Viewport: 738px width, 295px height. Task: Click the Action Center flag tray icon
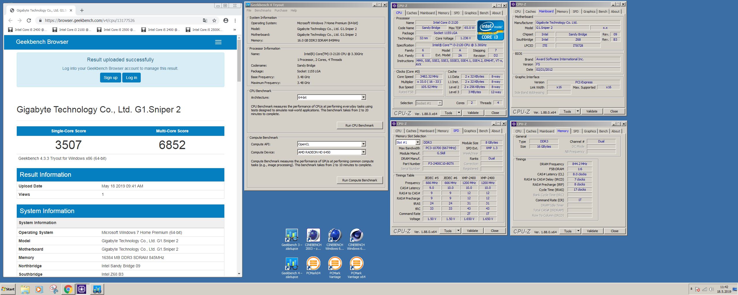pyautogui.click(x=698, y=289)
